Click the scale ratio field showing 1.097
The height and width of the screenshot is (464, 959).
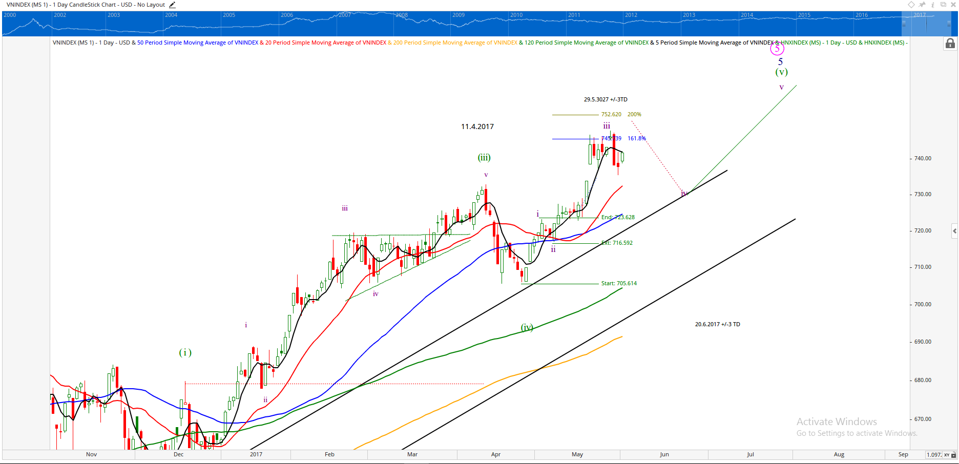coord(934,455)
